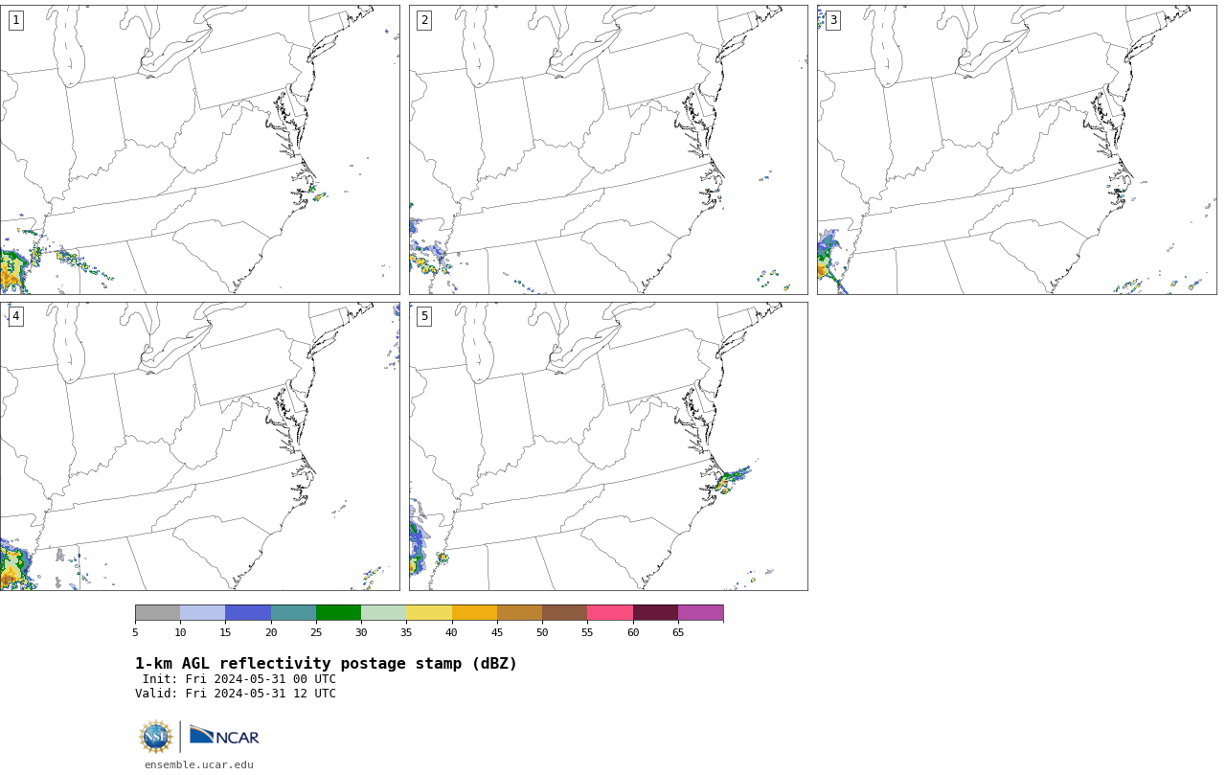Click the purple 65+ dBZ swatch
This screenshot has width=1226, height=775.
click(701, 613)
